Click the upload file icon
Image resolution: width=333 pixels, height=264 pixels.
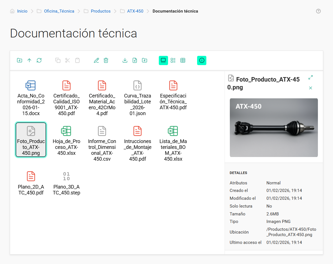click(135, 60)
